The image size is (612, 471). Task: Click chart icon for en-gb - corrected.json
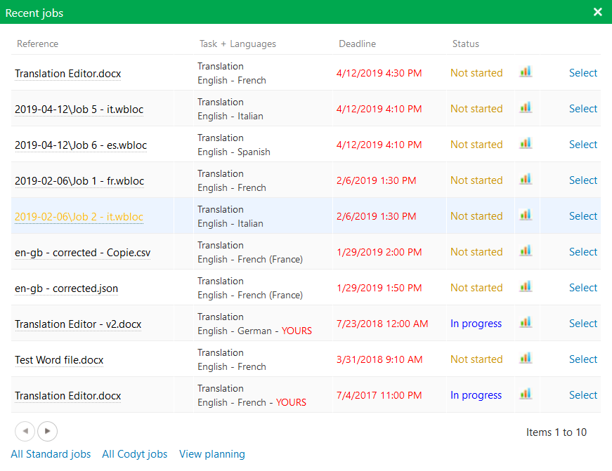[525, 286]
